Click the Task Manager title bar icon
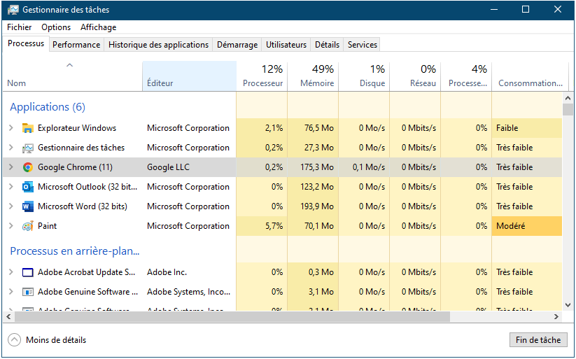The height and width of the screenshot is (359, 576). (13, 10)
